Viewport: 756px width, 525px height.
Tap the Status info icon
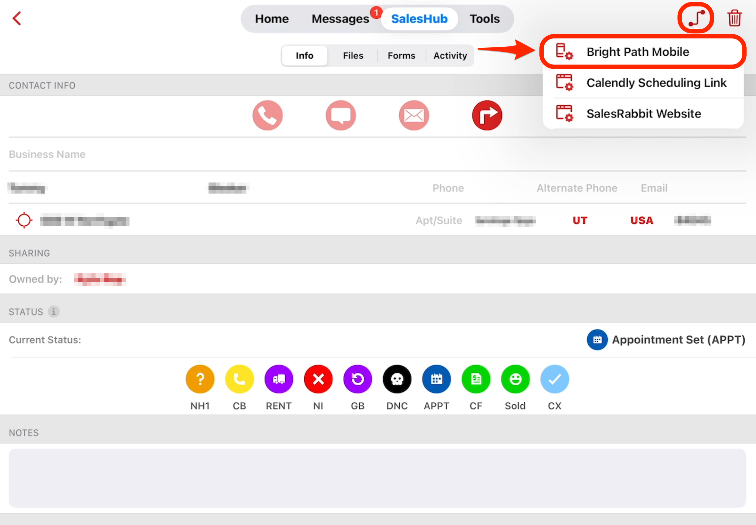click(54, 311)
